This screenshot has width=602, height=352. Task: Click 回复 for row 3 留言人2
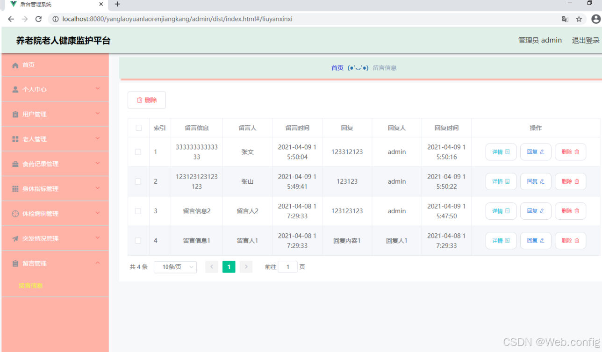[x=536, y=211]
